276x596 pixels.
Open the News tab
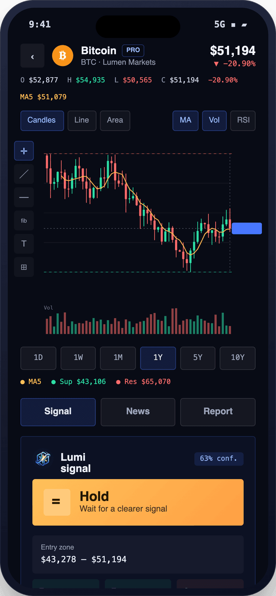(138, 412)
